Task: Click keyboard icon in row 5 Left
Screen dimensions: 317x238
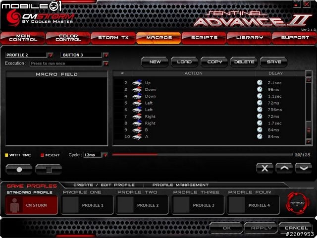Action: point(137,103)
